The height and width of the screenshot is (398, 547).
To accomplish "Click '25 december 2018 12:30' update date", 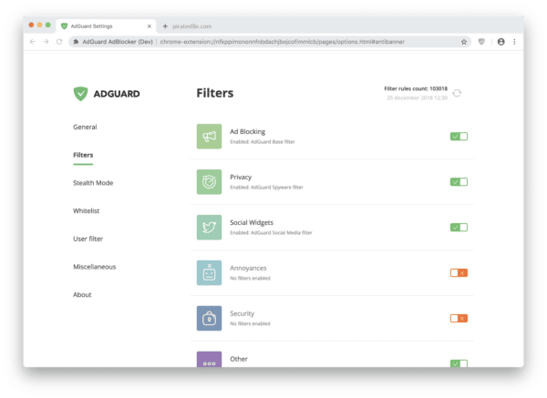I will (x=417, y=98).
